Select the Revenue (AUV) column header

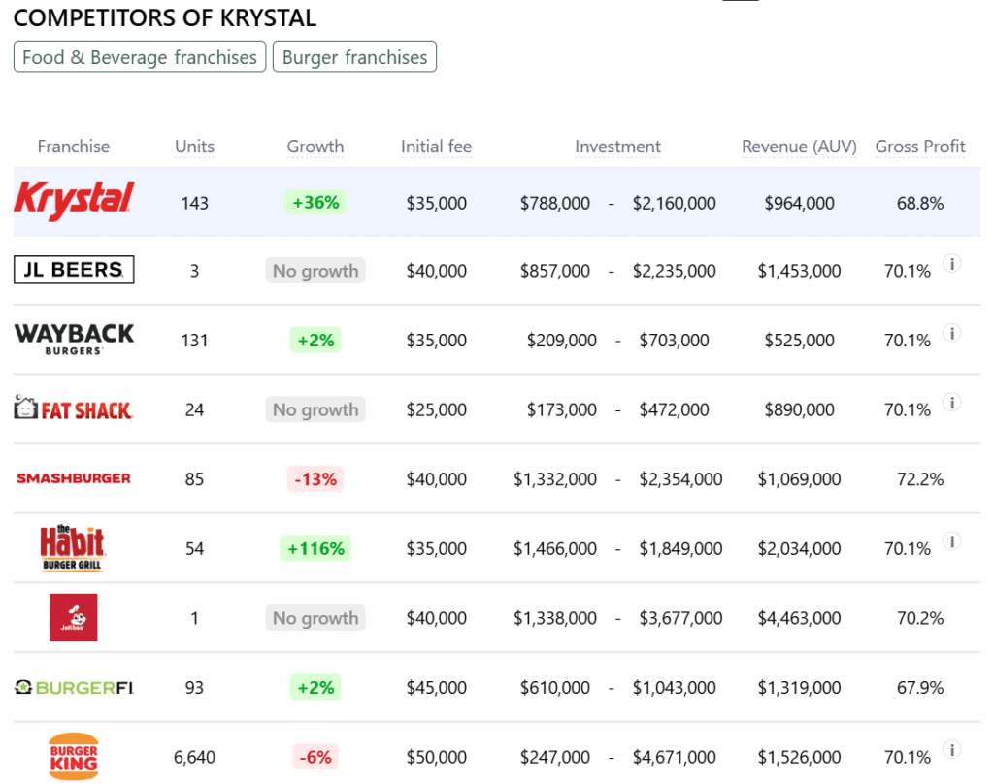799,147
